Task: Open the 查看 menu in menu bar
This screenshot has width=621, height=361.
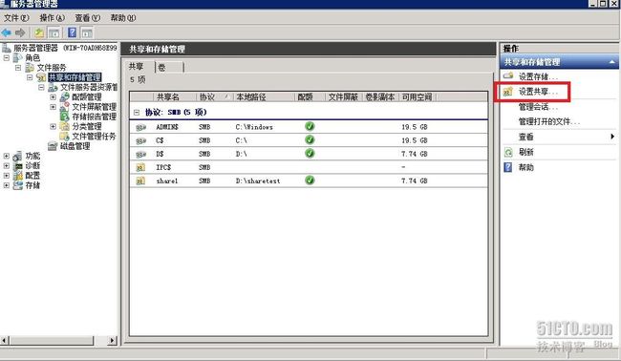Action: [88, 18]
